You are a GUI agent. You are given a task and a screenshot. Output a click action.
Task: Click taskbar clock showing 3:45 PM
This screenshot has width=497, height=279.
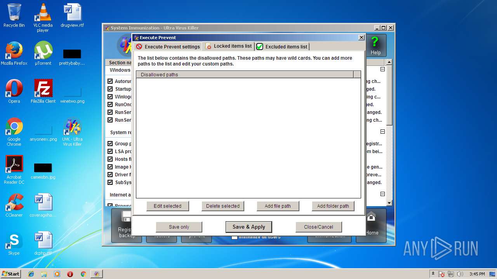tap(477, 274)
